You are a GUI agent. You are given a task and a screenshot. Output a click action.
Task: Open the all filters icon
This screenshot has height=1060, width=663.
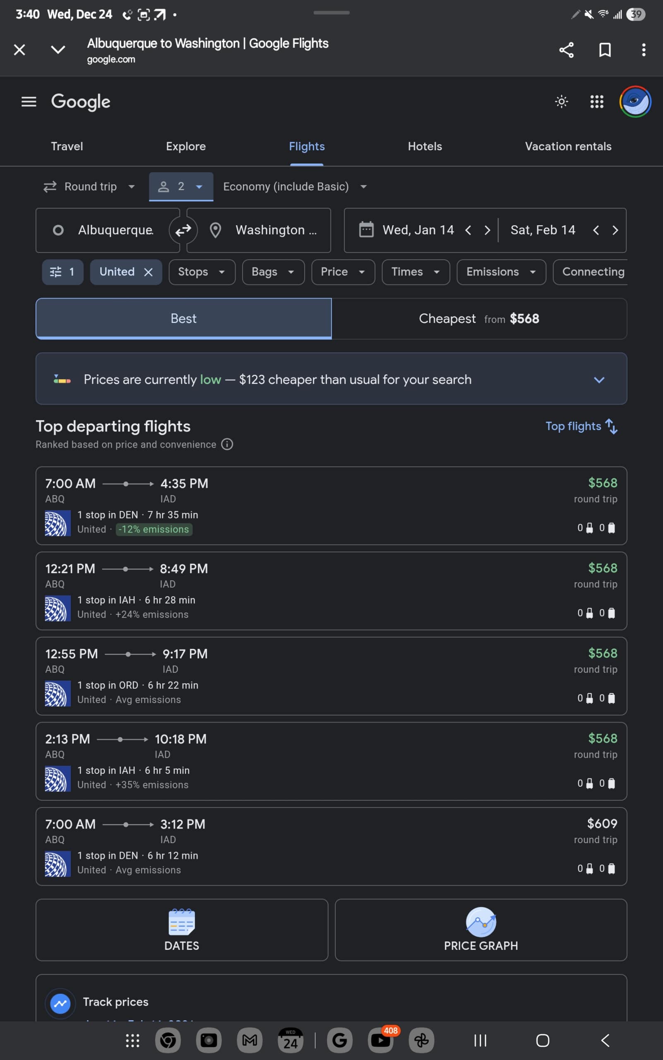(x=62, y=272)
